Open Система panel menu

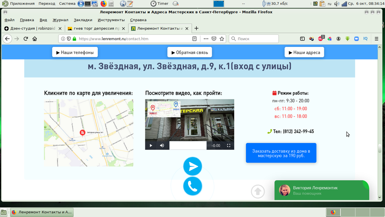67,4
